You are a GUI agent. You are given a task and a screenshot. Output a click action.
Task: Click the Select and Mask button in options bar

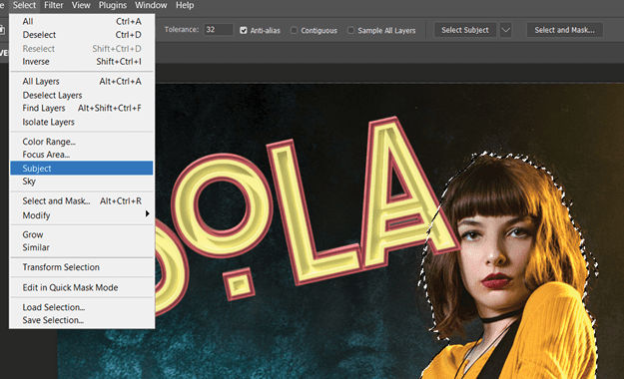click(564, 30)
